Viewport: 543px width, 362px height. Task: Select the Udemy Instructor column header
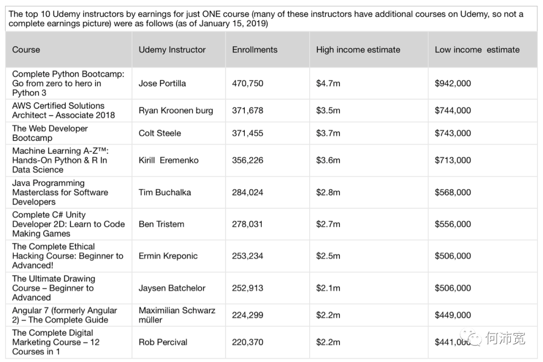[x=172, y=50]
